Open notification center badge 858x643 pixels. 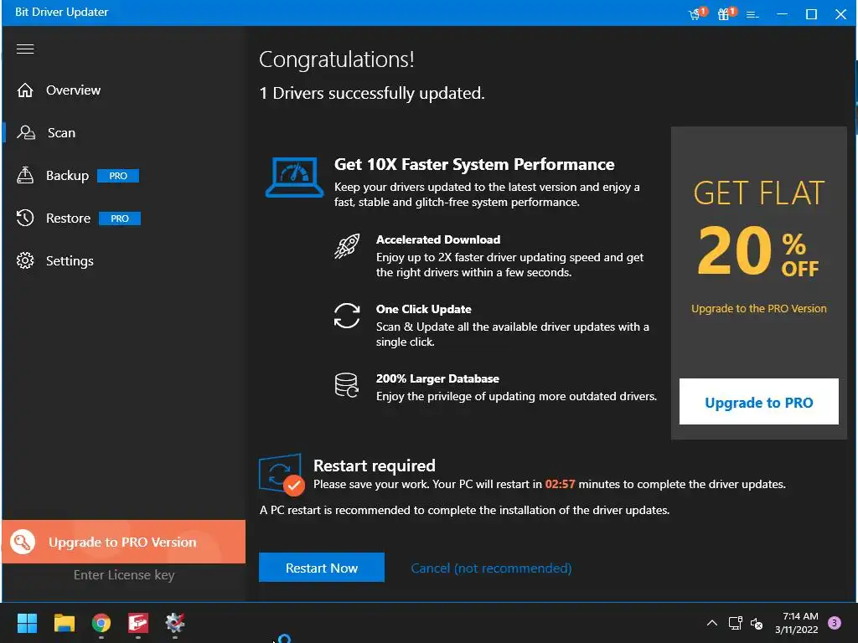click(835, 623)
